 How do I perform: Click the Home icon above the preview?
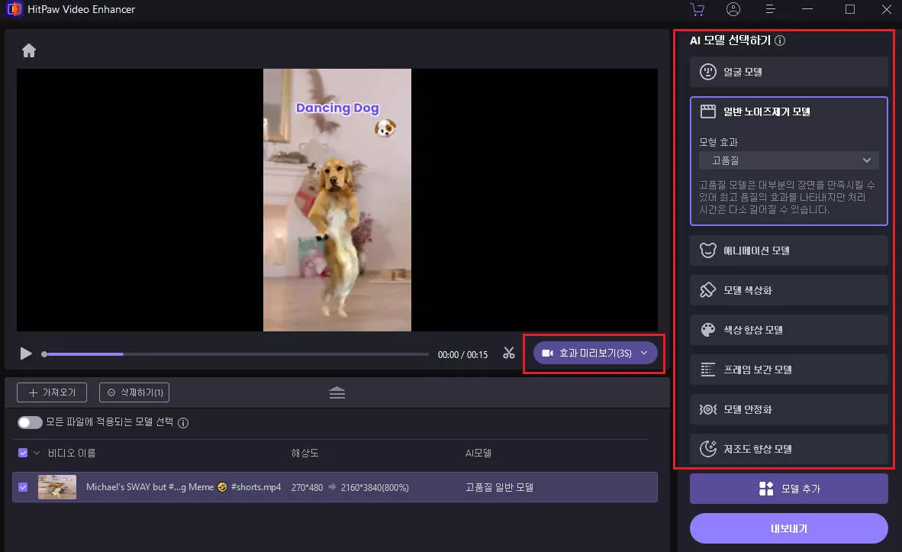29,51
